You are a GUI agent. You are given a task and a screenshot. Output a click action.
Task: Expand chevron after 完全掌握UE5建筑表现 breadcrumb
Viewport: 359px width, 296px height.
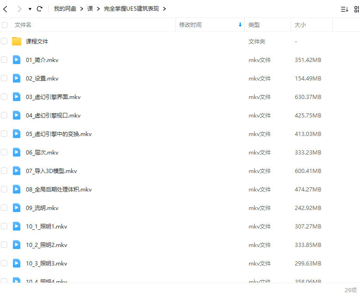(x=164, y=9)
